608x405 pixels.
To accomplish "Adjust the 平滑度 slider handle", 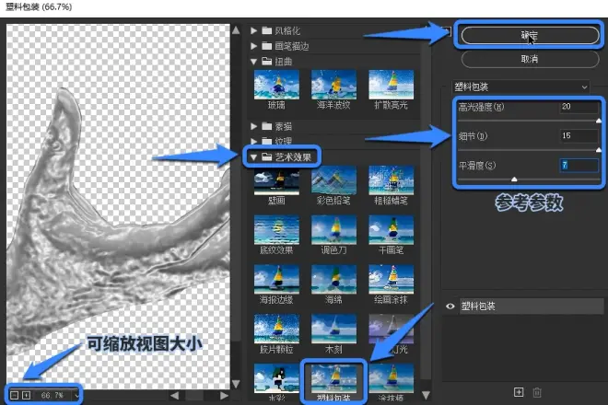I will click(x=514, y=179).
